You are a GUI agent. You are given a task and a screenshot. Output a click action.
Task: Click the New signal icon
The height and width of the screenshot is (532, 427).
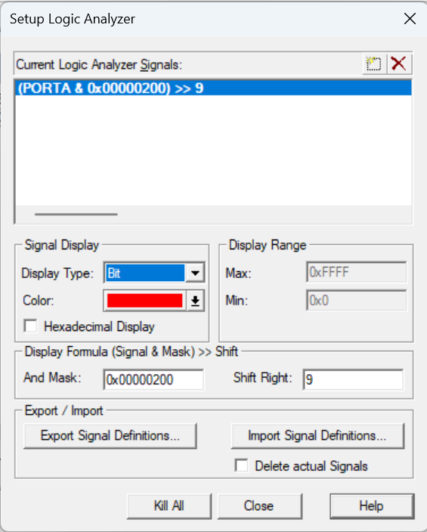click(x=374, y=63)
